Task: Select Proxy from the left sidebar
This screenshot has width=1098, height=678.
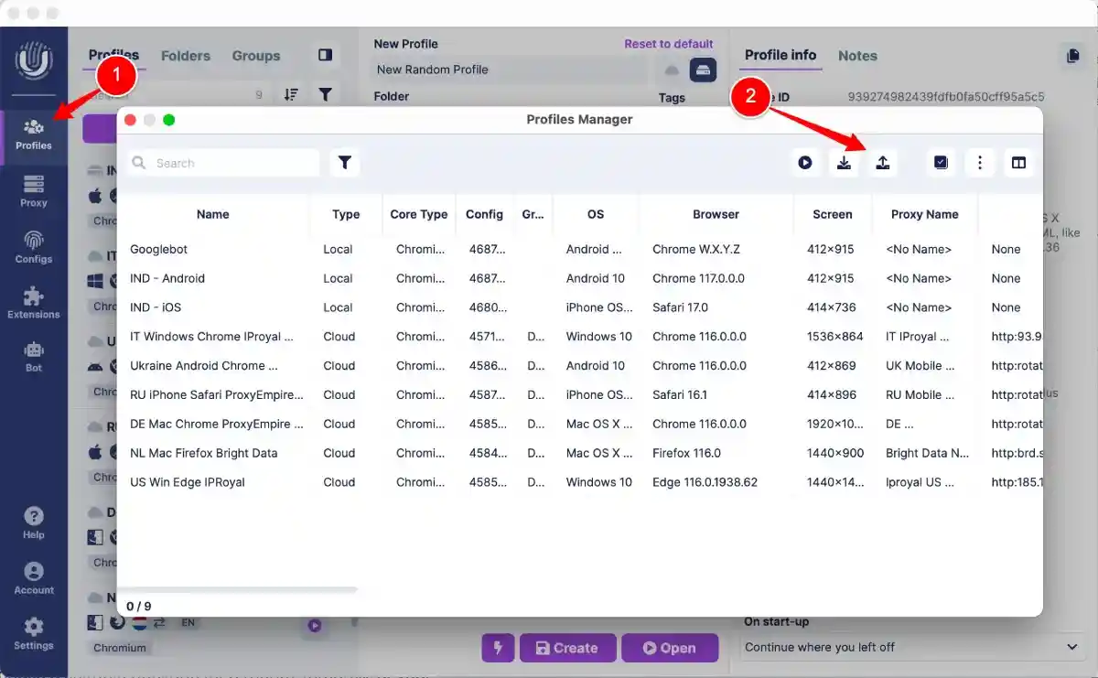Action: [x=33, y=190]
